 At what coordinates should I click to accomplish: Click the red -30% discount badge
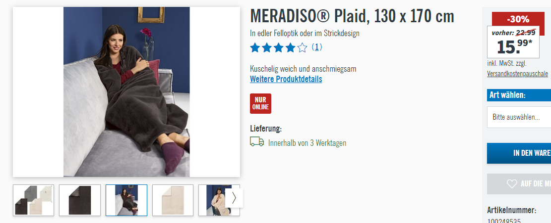pos(518,19)
